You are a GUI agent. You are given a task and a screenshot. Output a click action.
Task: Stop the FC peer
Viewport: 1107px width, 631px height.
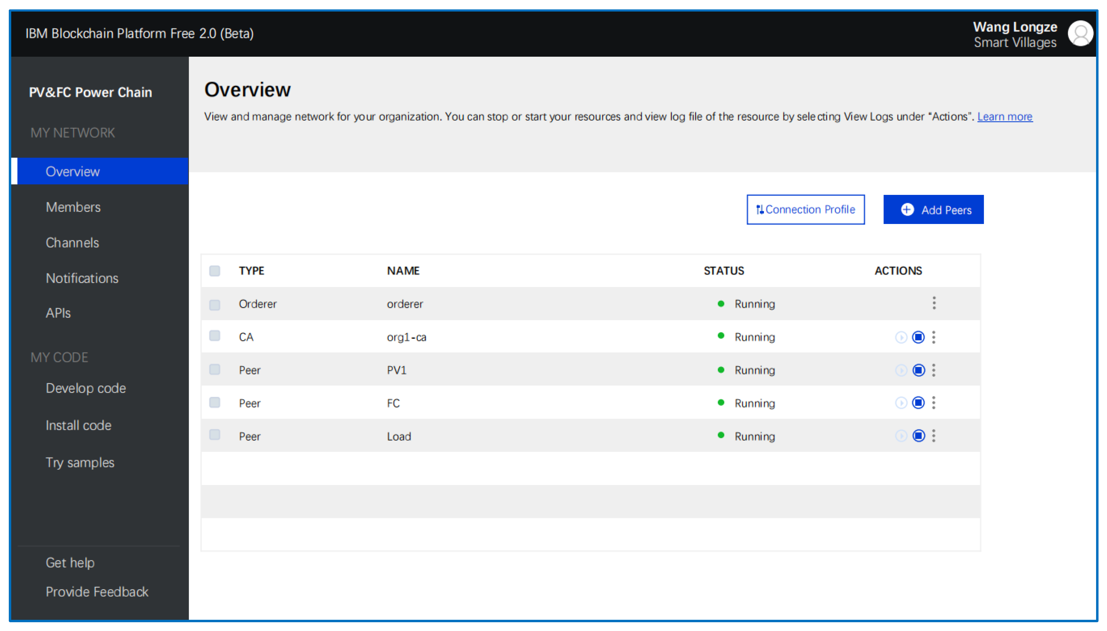(918, 403)
